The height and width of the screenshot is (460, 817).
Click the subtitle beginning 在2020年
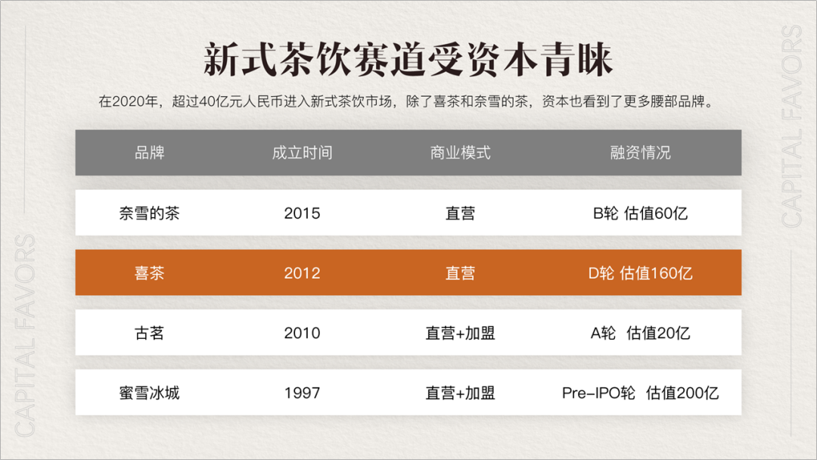click(x=406, y=101)
